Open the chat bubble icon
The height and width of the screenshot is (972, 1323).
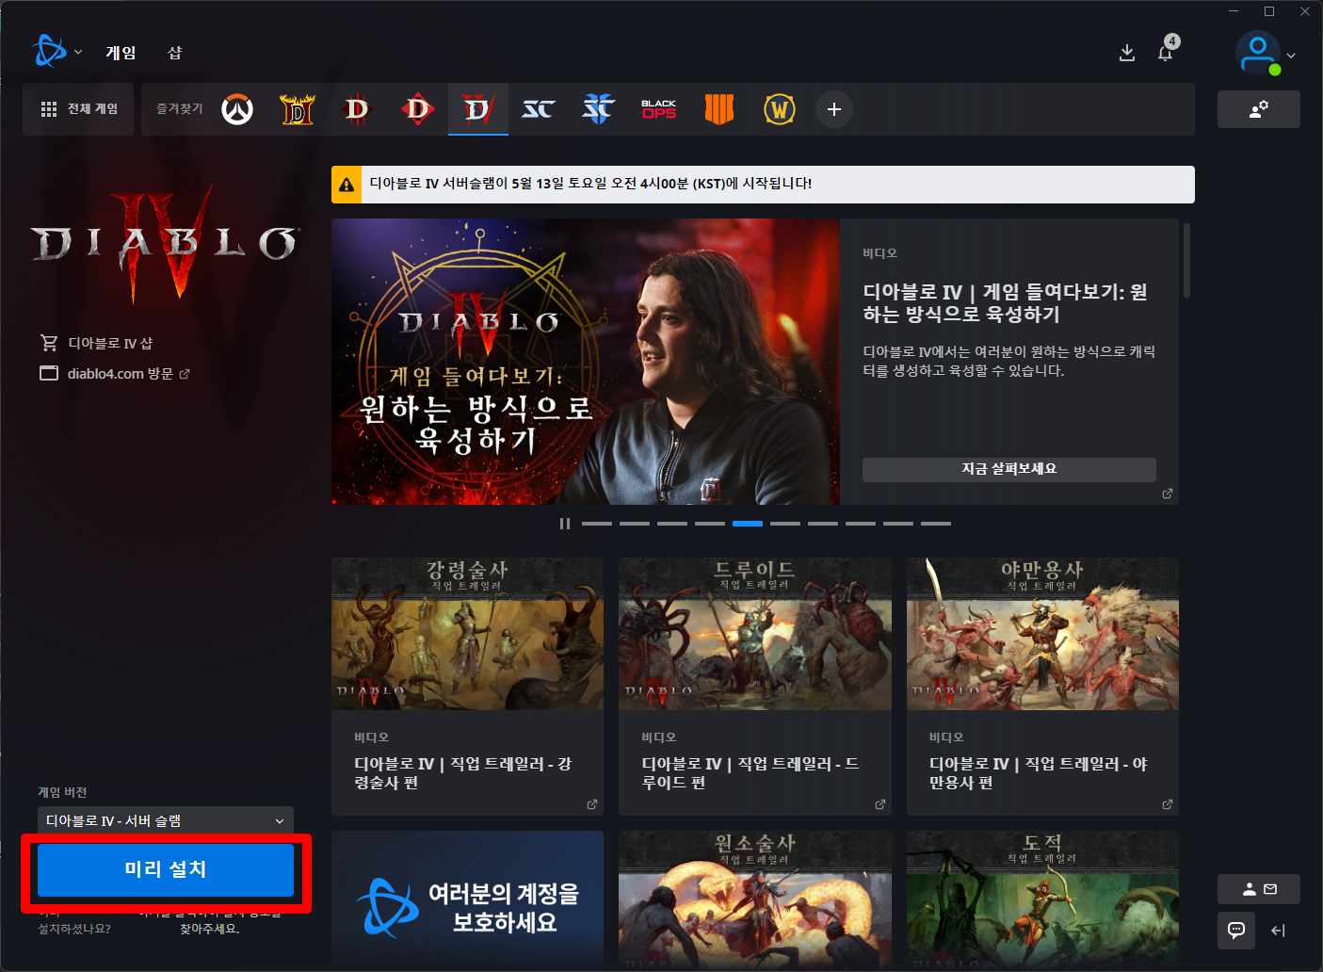(x=1236, y=931)
